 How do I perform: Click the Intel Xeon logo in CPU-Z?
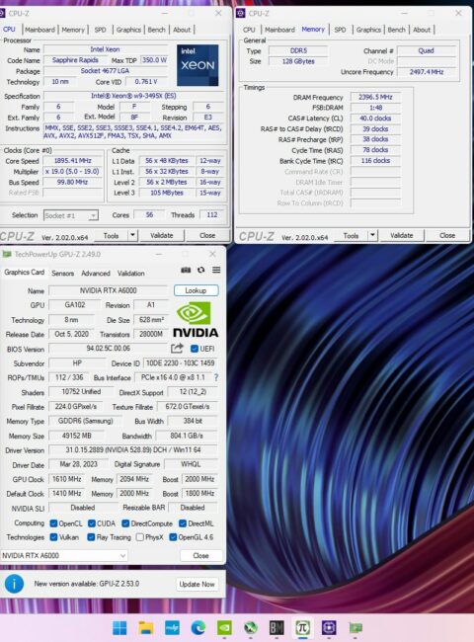tap(197, 65)
